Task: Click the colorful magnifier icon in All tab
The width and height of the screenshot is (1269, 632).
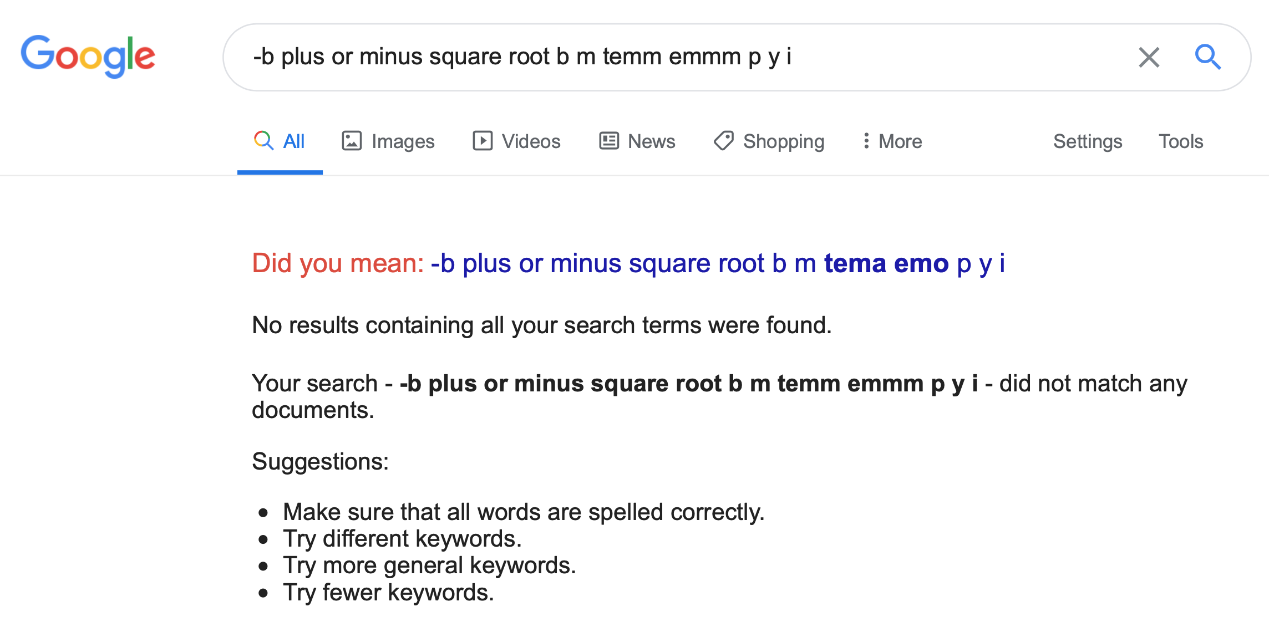Action: [263, 141]
